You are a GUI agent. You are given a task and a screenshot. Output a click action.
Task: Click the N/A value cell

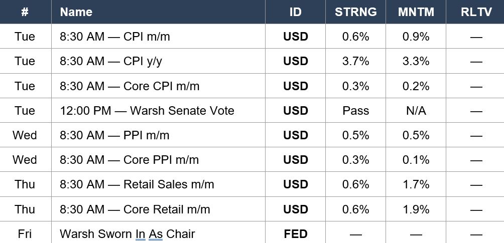pyautogui.click(x=416, y=110)
